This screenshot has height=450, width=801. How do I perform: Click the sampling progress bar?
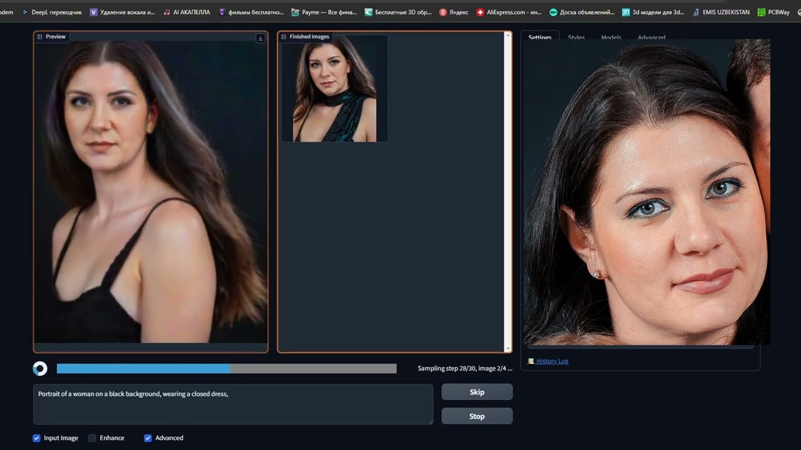pos(227,369)
